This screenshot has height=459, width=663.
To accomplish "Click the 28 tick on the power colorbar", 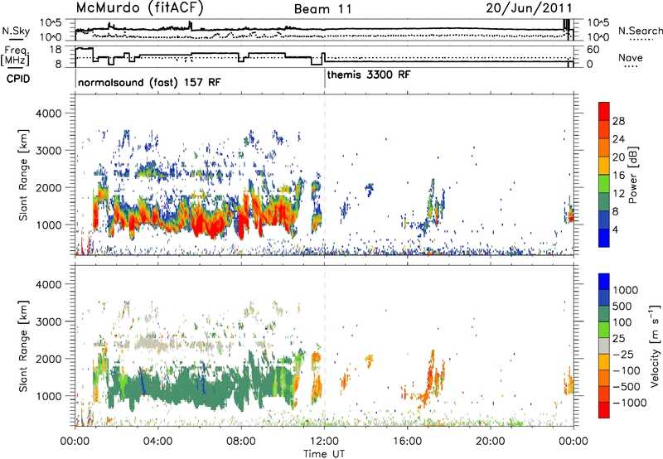I will (x=618, y=121).
